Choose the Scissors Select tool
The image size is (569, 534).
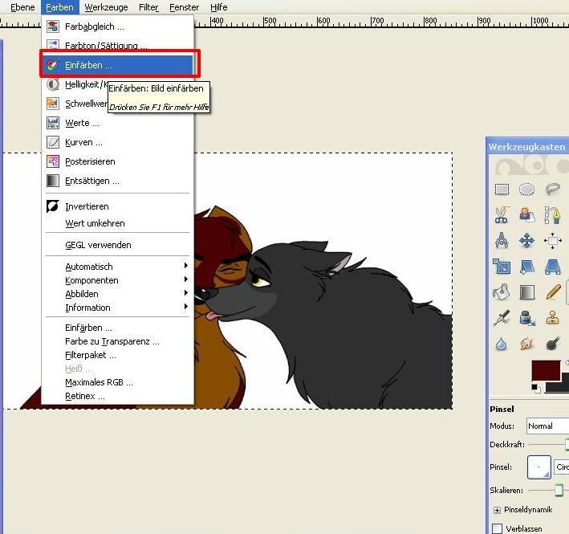[x=502, y=214]
